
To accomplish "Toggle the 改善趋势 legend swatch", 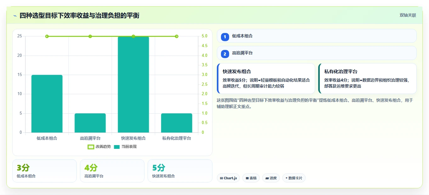I will (x=91, y=147).
